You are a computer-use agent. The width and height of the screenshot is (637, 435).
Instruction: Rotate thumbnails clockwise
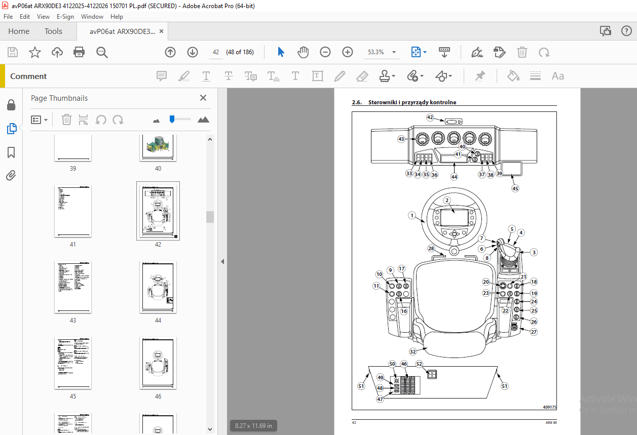click(118, 120)
